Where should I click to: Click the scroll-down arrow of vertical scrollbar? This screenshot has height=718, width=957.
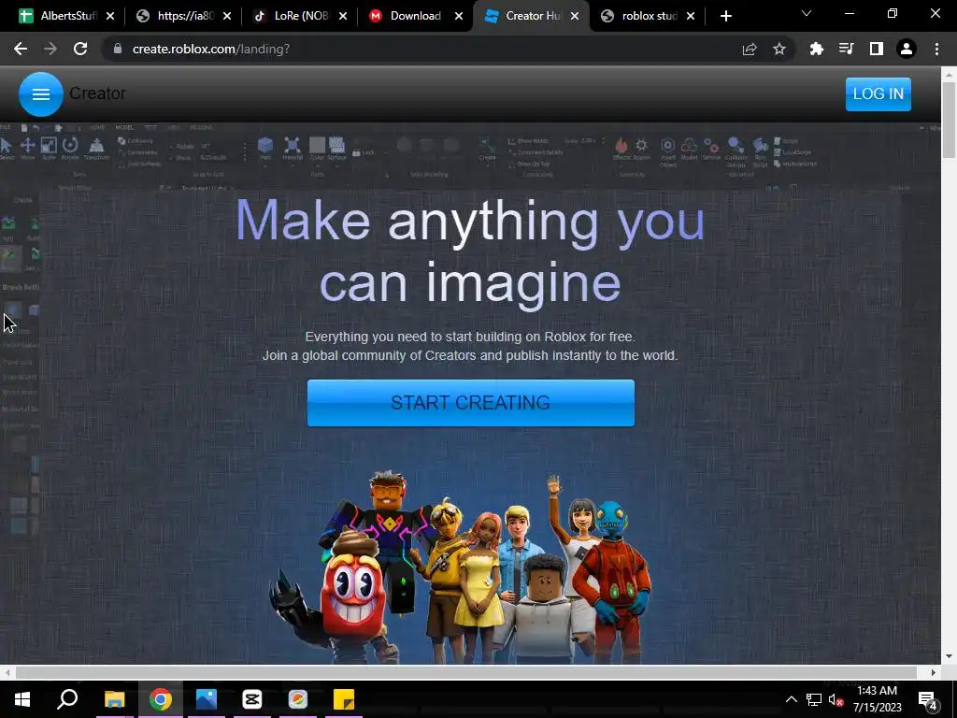click(x=949, y=657)
